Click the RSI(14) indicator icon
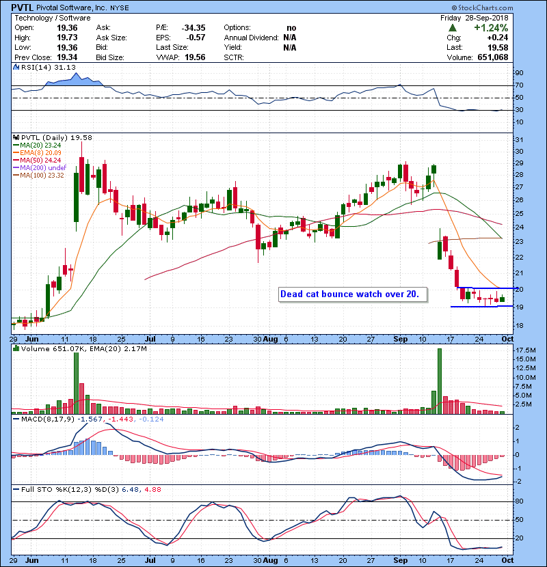 click(x=16, y=67)
